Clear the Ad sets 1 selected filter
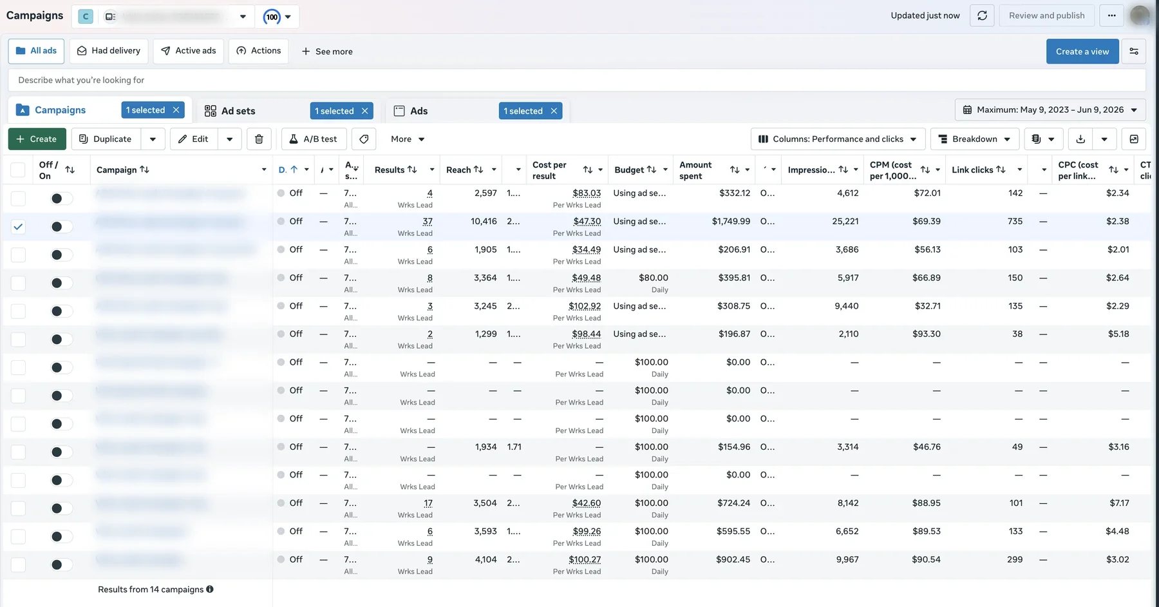 [364, 111]
